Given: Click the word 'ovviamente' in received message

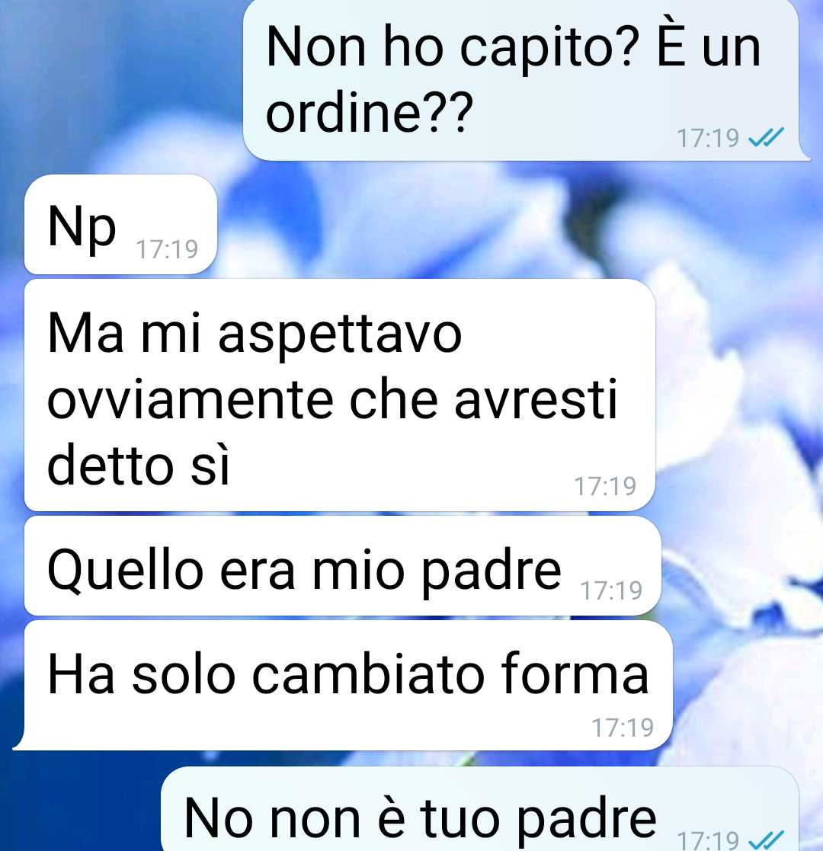Looking at the screenshot, I should coord(190,401).
